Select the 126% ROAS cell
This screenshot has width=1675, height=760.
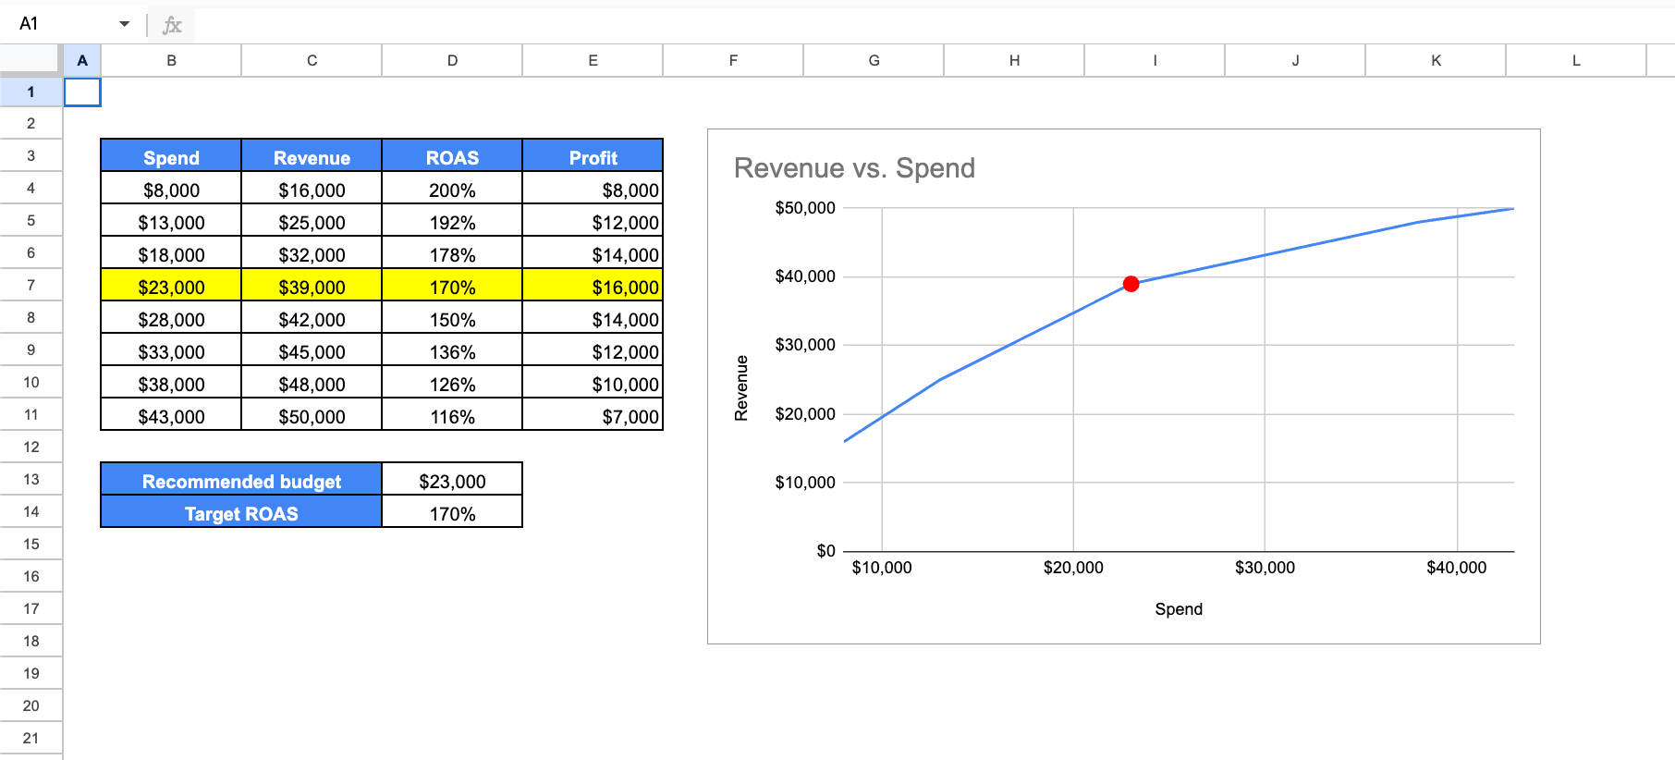click(452, 383)
